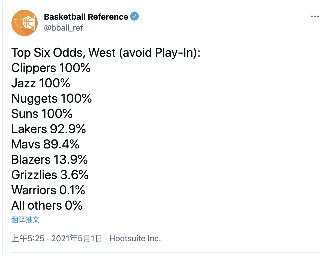Click the 翻译推文 translate link
Screen dimensions: 332x256
coord(26,220)
